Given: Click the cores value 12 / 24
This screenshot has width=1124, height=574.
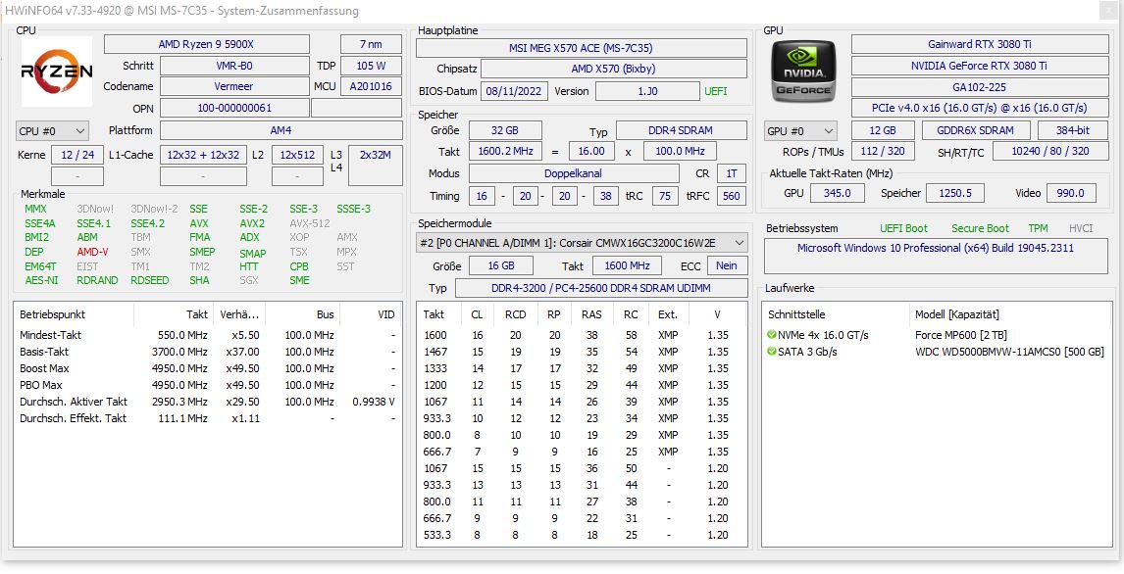Looking at the screenshot, I should 77,155.
